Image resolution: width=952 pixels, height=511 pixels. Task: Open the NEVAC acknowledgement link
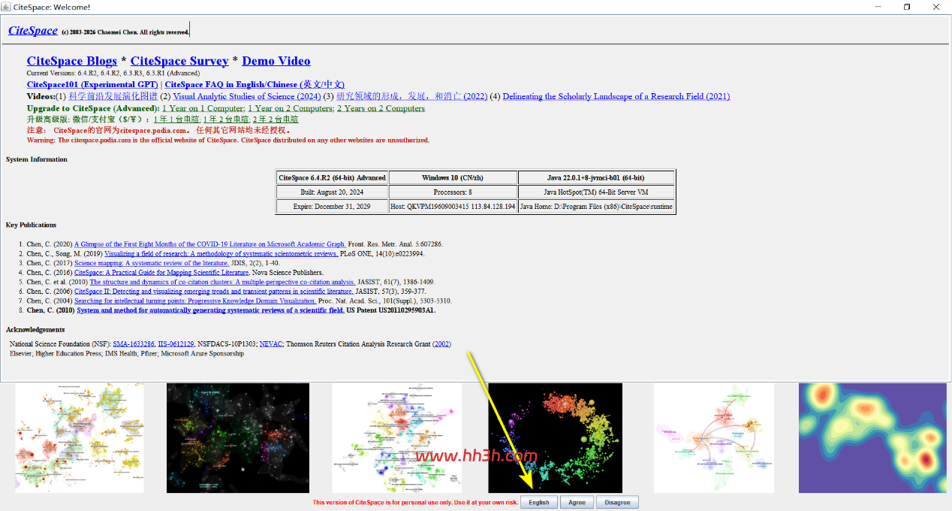[x=271, y=344]
